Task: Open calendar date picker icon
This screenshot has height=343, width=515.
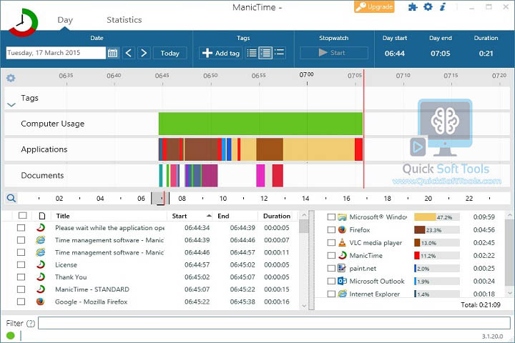Action: click(x=113, y=53)
